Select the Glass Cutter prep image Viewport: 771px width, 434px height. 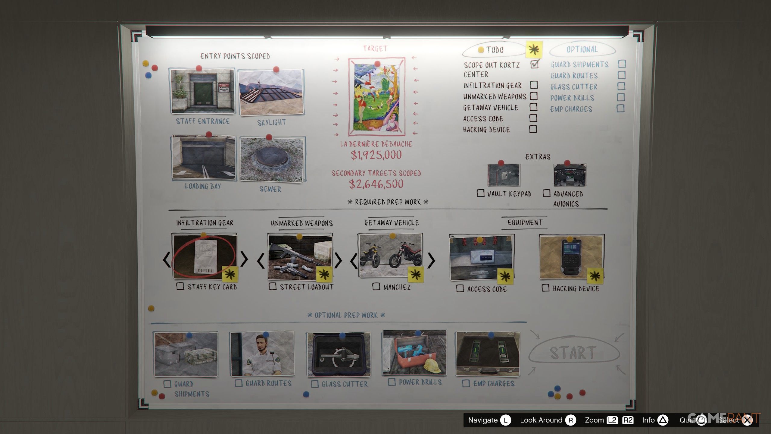[x=339, y=354]
